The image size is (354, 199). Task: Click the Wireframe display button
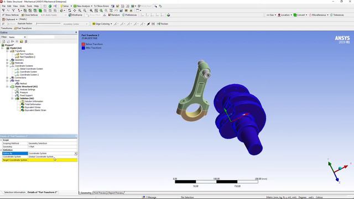(75, 15)
